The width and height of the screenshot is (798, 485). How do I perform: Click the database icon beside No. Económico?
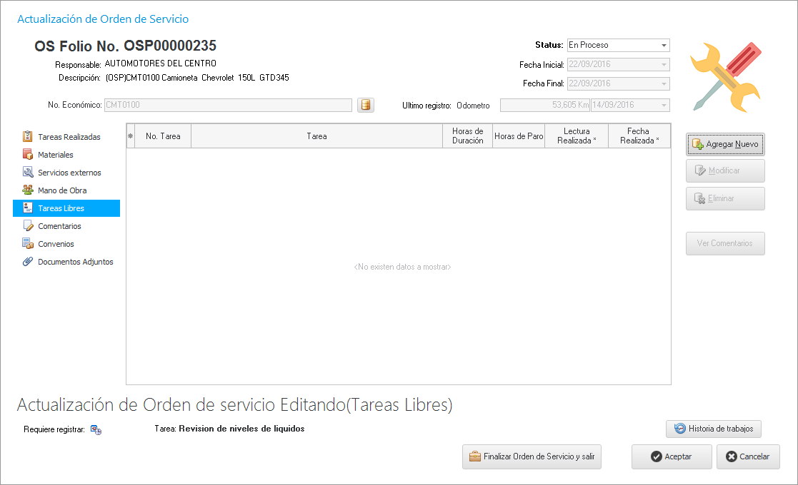(x=365, y=106)
